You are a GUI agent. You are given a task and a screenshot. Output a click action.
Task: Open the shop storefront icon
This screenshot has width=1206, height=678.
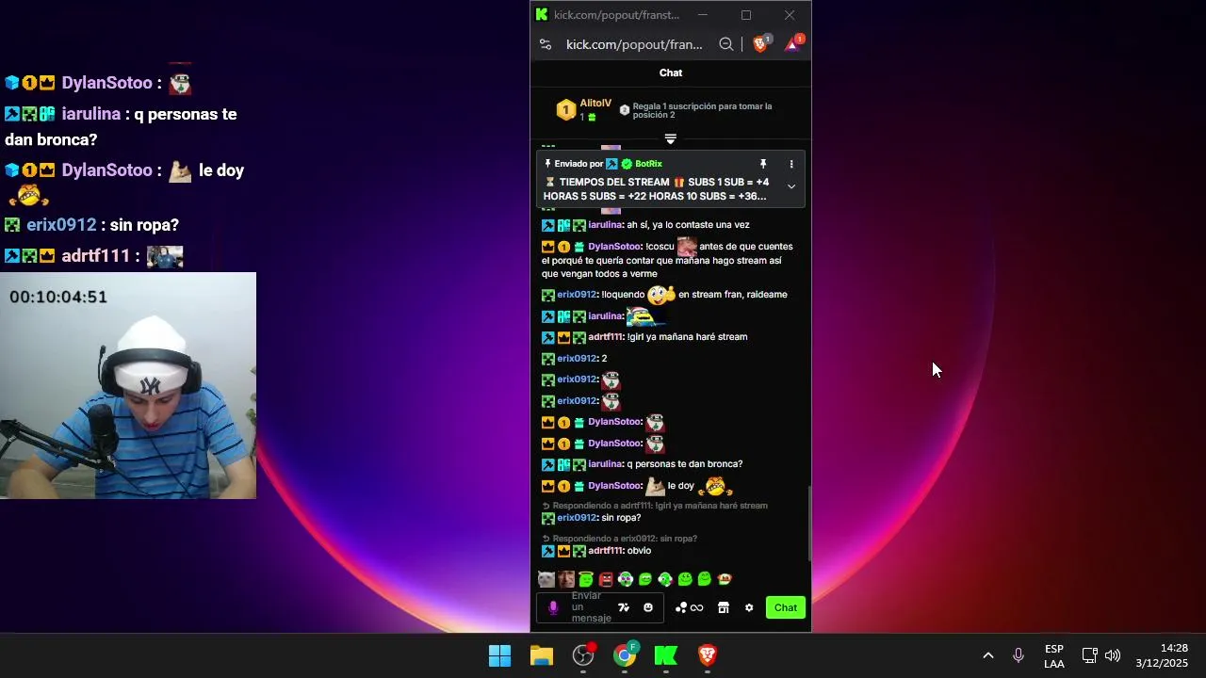pos(724,607)
